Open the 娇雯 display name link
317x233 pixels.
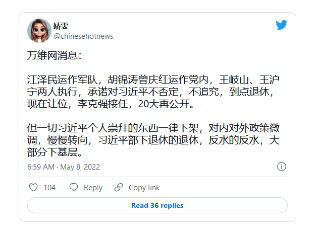click(61, 26)
